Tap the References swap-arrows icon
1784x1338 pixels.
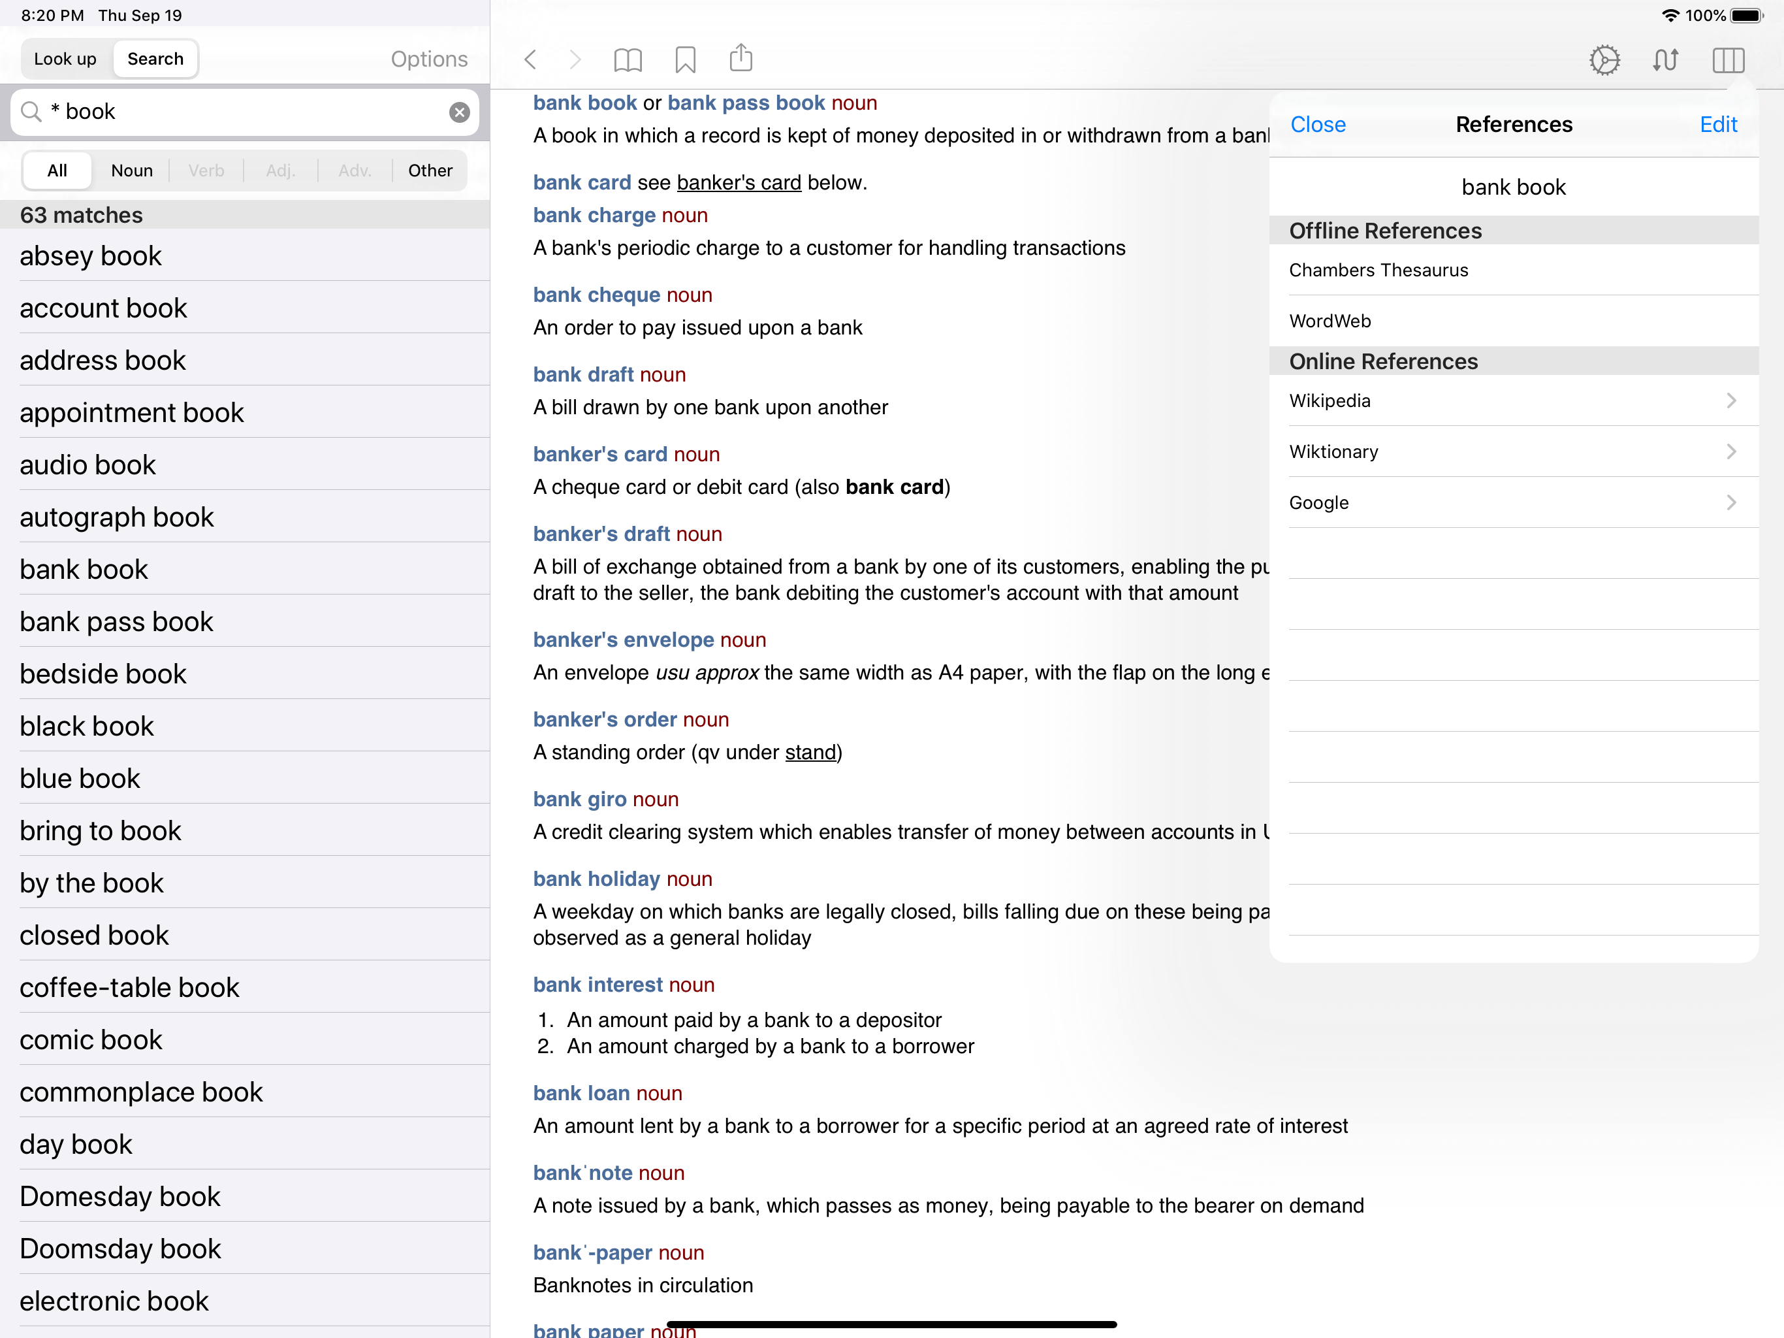coord(1665,59)
